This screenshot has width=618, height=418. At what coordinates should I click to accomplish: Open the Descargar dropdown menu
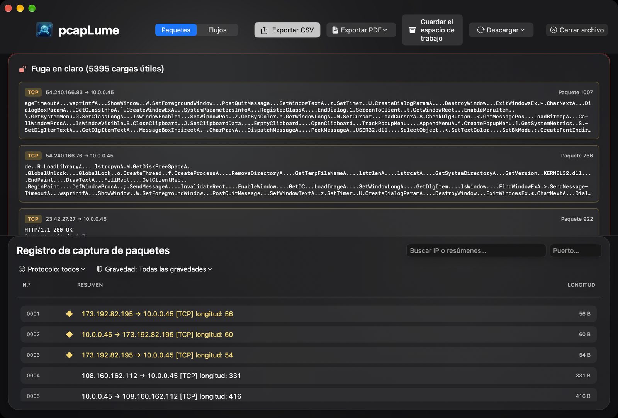pos(501,30)
